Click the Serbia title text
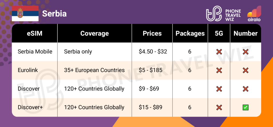The width and height of the screenshot is (273, 127). pos(55,13)
